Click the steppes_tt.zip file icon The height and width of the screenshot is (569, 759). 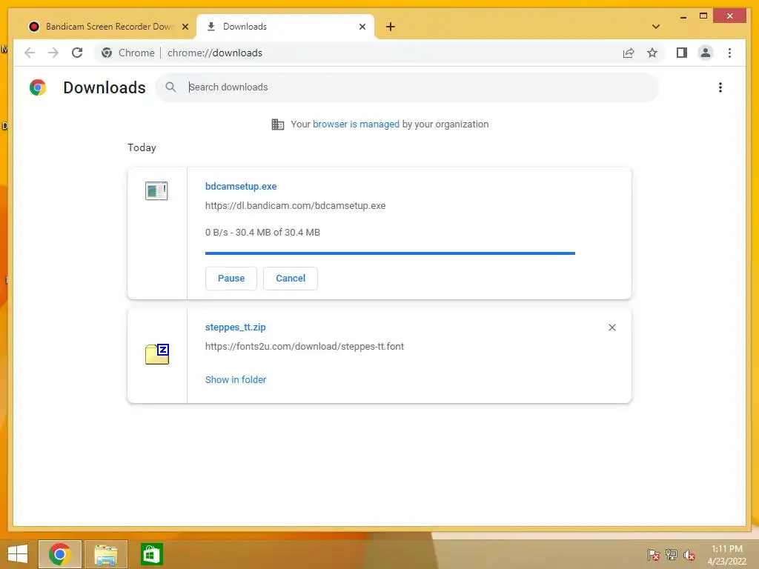[157, 354]
